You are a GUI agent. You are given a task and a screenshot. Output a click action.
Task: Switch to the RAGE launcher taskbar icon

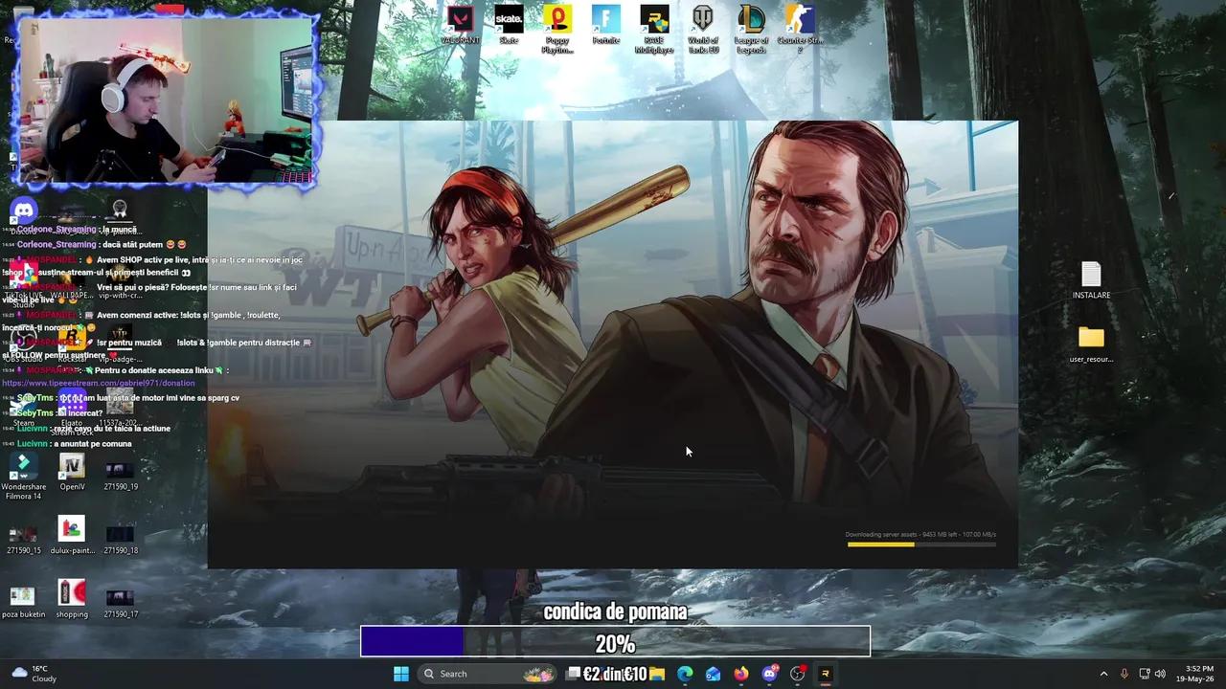point(826,674)
